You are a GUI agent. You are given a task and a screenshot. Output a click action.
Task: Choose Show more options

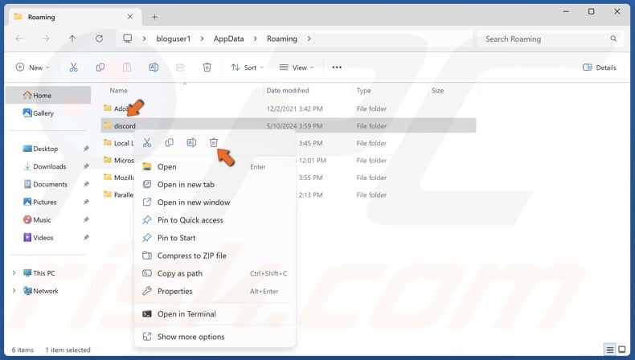coord(215,337)
